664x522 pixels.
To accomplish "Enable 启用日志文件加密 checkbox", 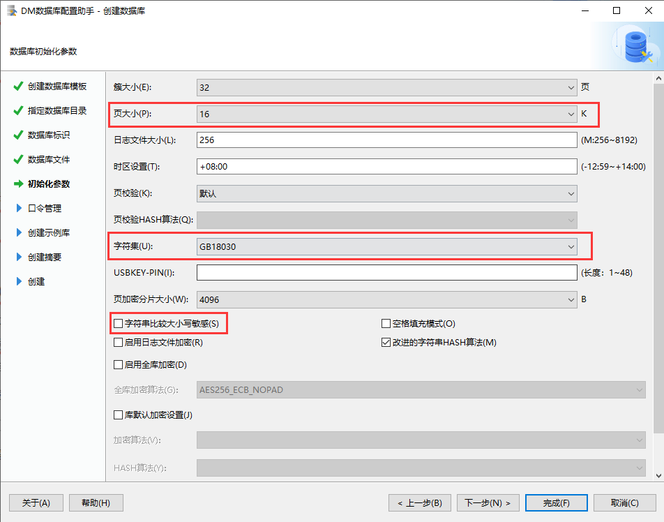I will click(x=118, y=343).
